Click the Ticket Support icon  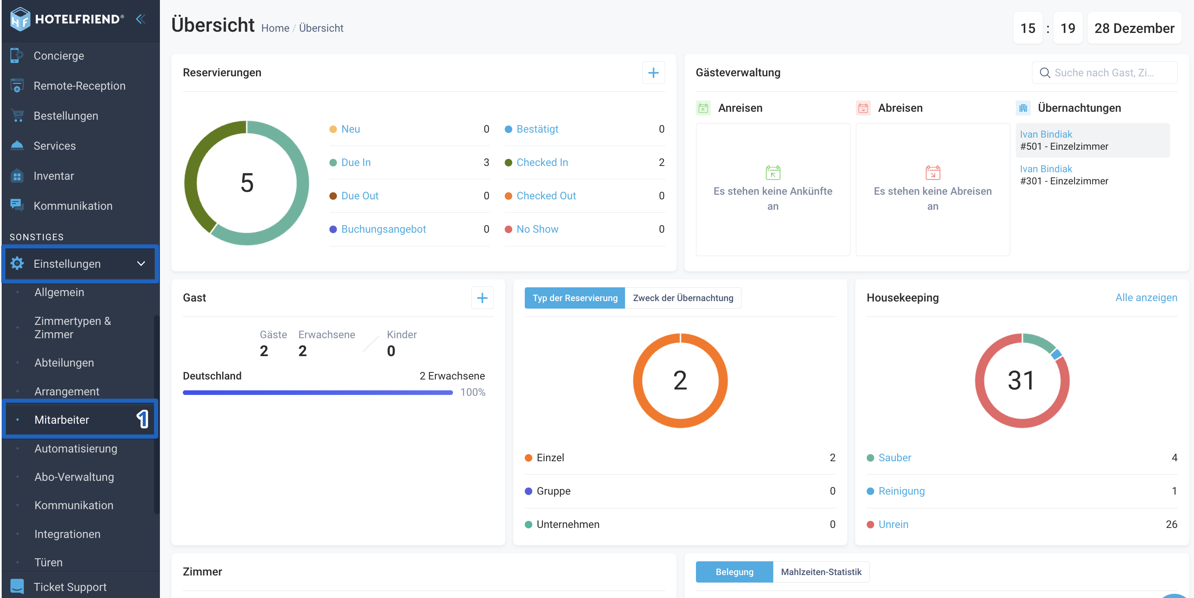pyautogui.click(x=17, y=586)
